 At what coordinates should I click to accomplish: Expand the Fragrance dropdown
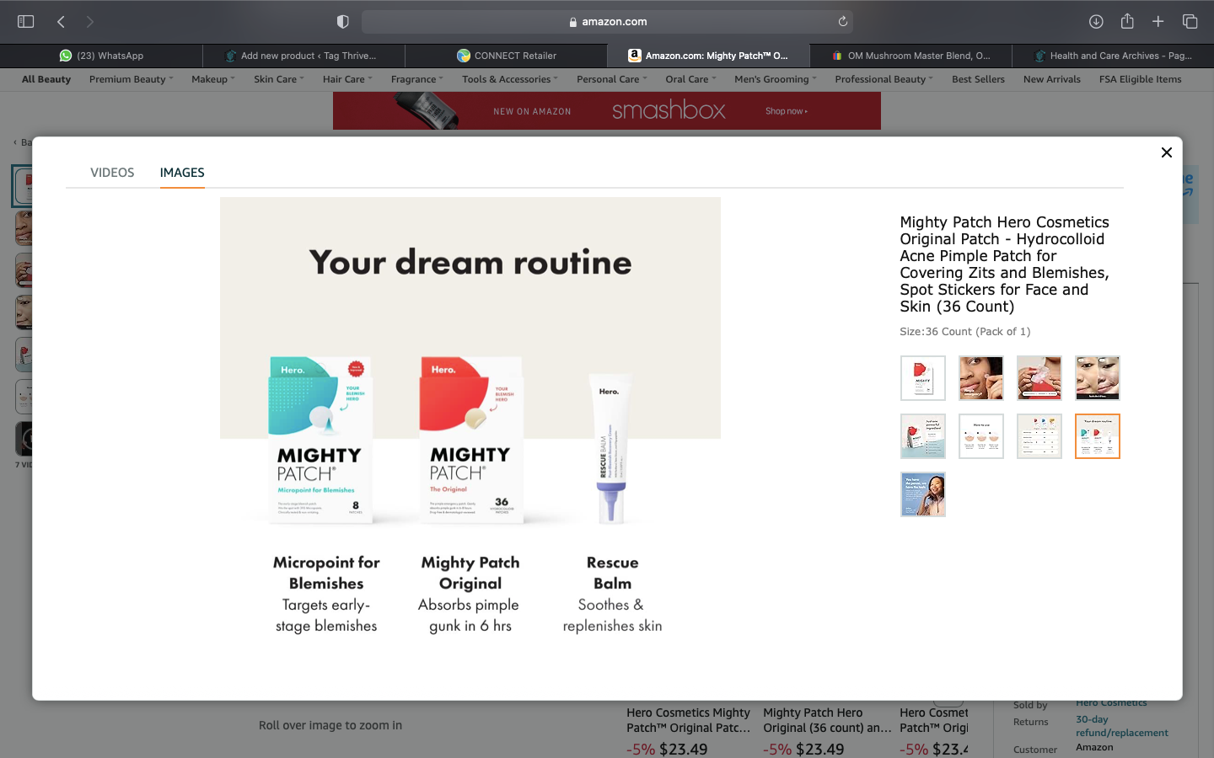pos(416,79)
